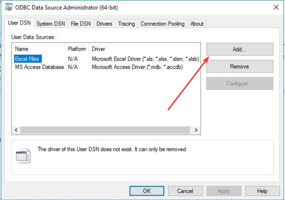Confirm with the OK button
Image resolution: width=285 pixels, height=200 pixels.
tap(147, 191)
